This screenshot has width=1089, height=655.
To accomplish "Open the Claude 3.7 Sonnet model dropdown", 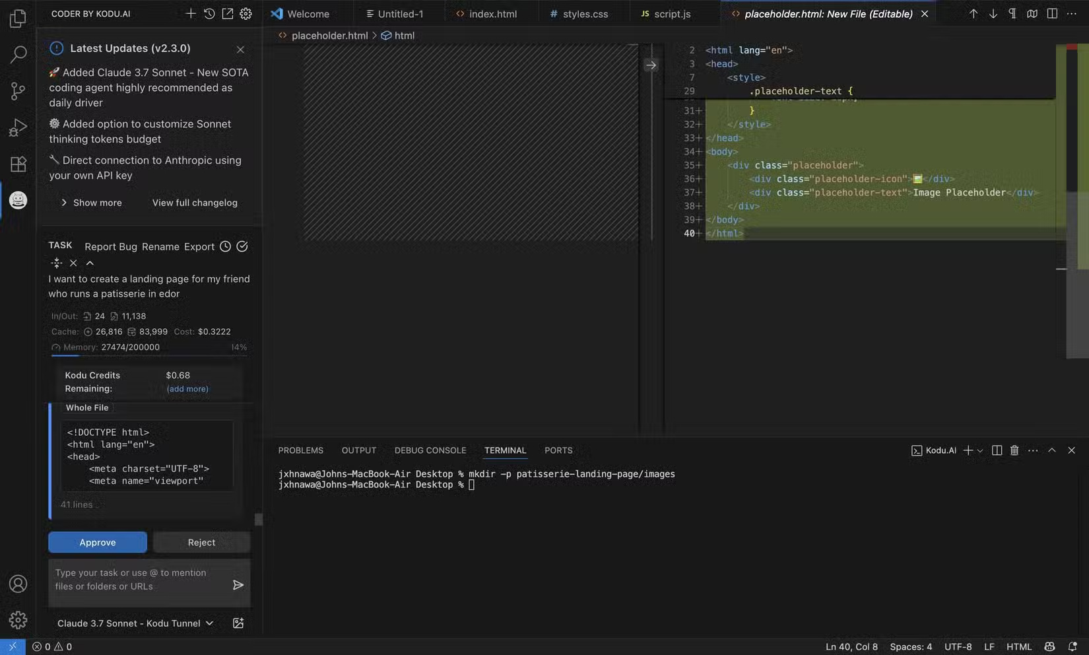I will (135, 623).
